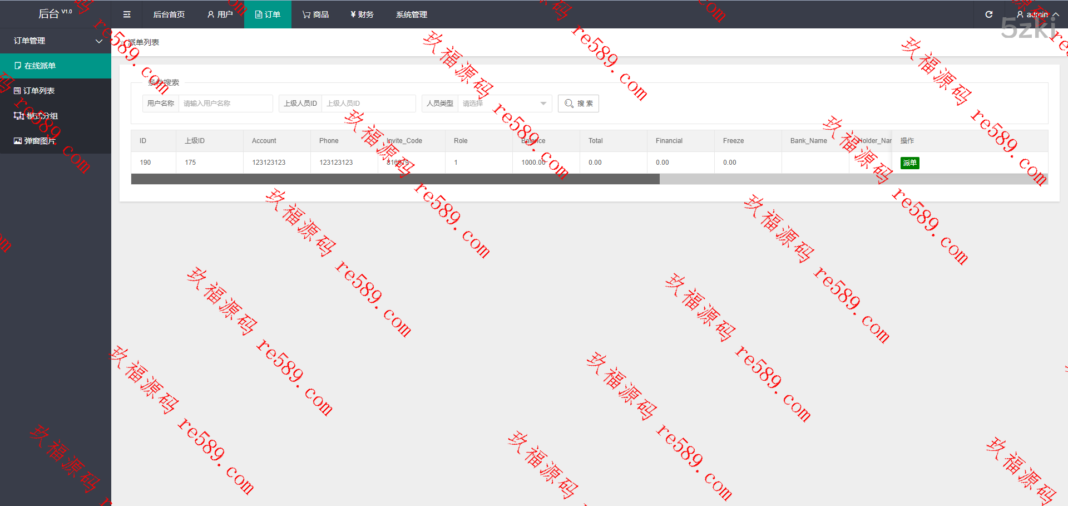The image size is (1068, 506).
Task: Switch to the 财务 top menu
Action: (362, 14)
